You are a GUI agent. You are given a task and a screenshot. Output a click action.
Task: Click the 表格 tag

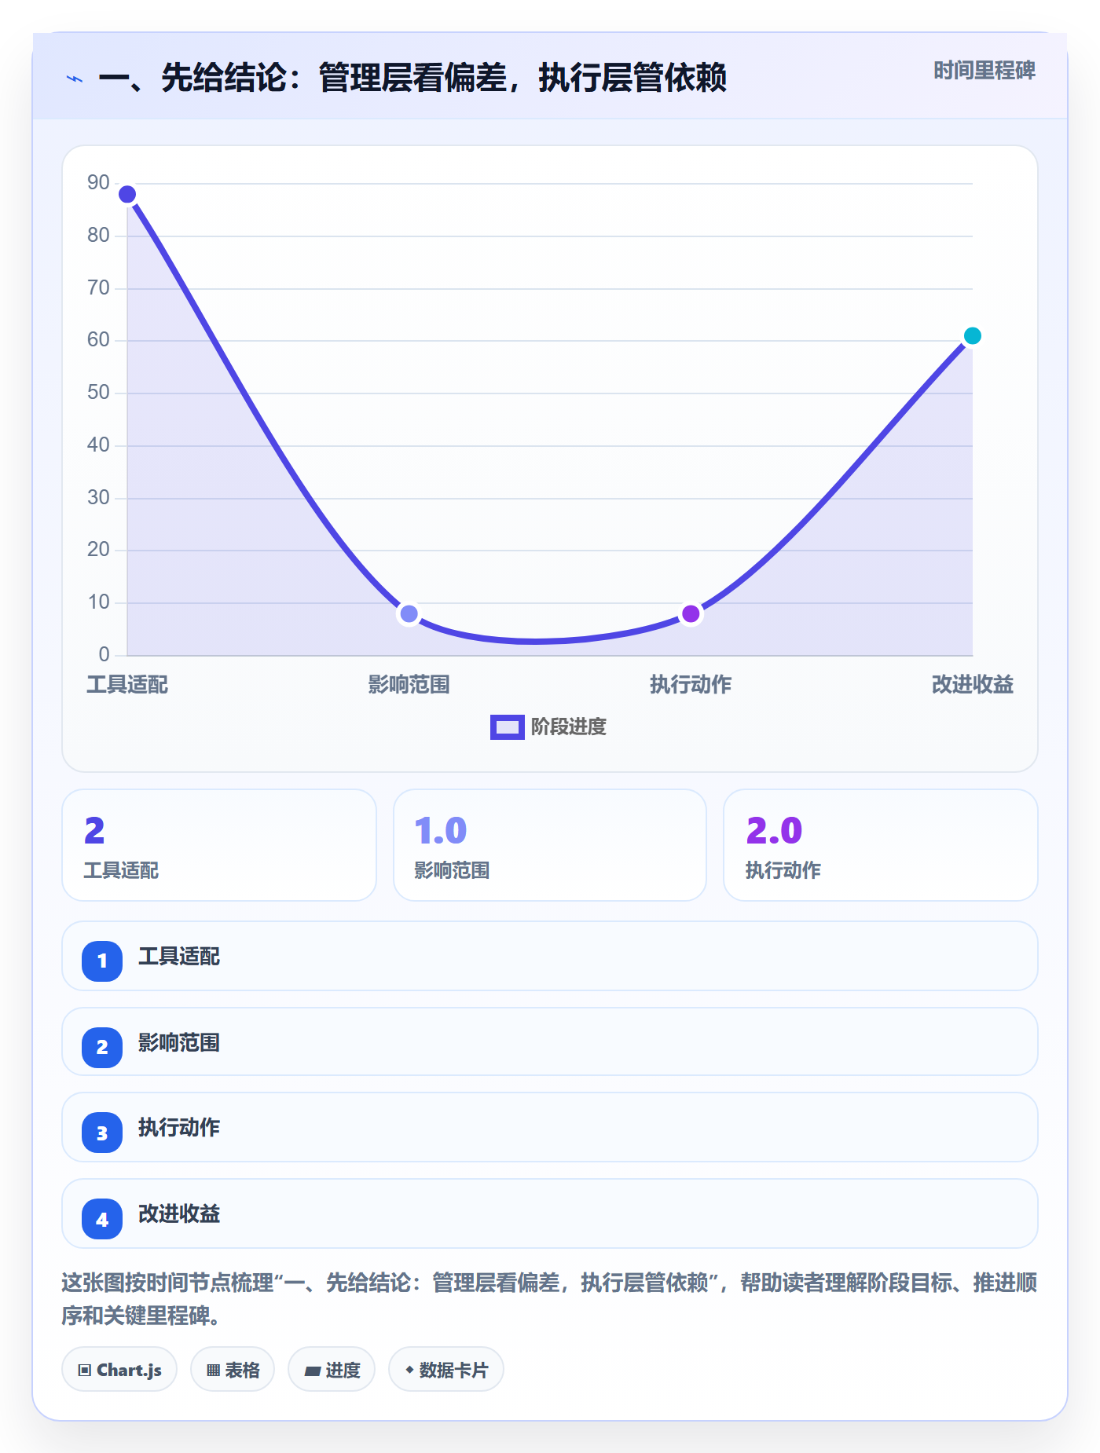(233, 1370)
